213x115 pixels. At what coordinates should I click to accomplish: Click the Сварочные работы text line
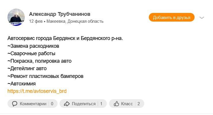click(x=31, y=53)
